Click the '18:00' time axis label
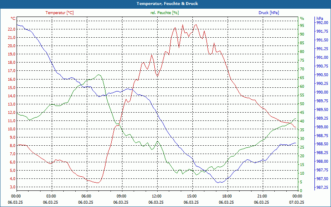Image resolution: width=331 pixels, height=207 pixels. [226, 196]
